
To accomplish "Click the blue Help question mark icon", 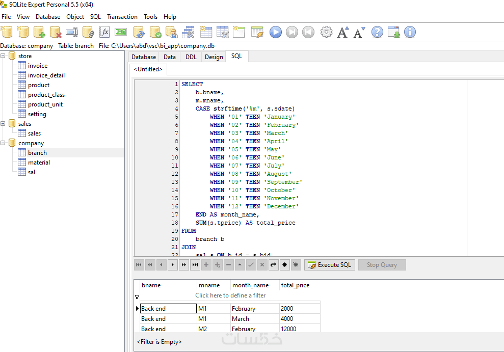I will 377,32.
